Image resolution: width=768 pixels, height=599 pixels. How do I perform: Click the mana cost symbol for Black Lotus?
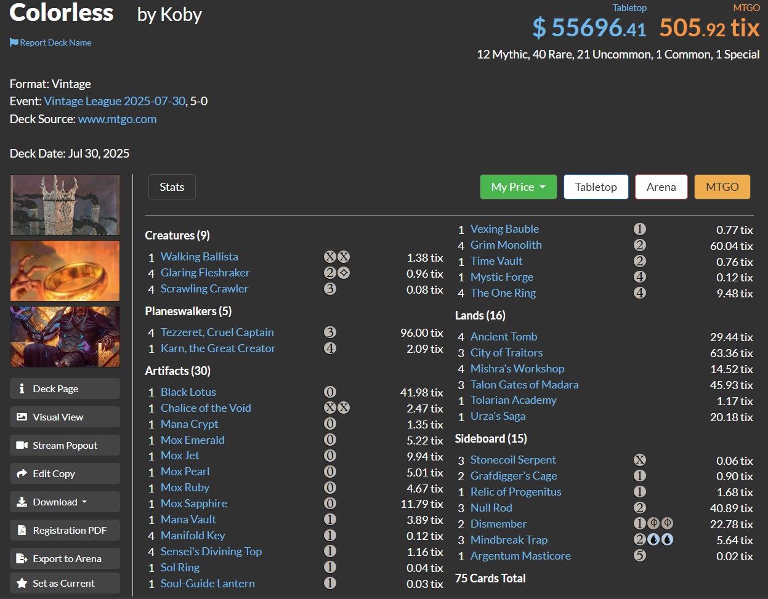[x=330, y=392]
